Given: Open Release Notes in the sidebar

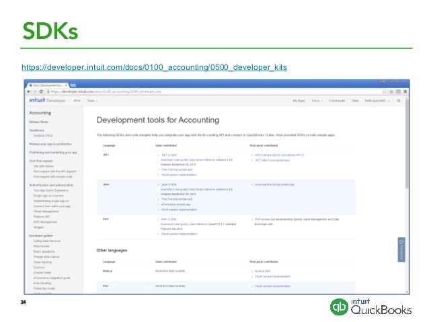Looking at the screenshot, I should [x=38, y=122].
